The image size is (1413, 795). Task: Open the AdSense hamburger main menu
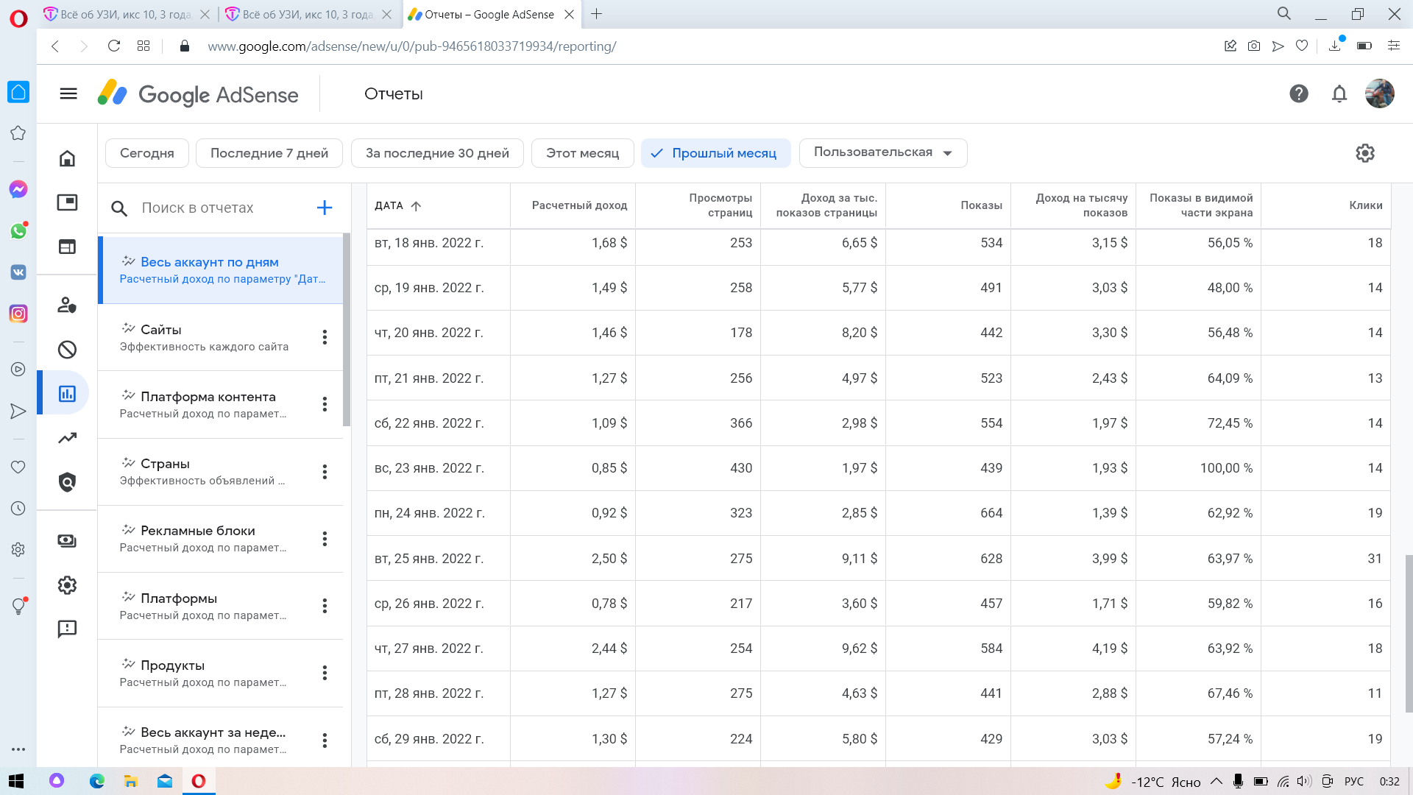[x=68, y=93]
